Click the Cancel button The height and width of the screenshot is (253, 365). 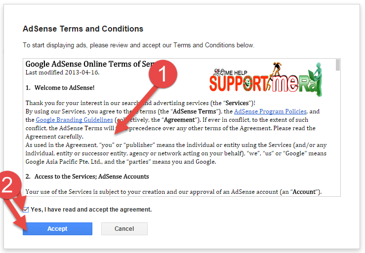coord(124,228)
